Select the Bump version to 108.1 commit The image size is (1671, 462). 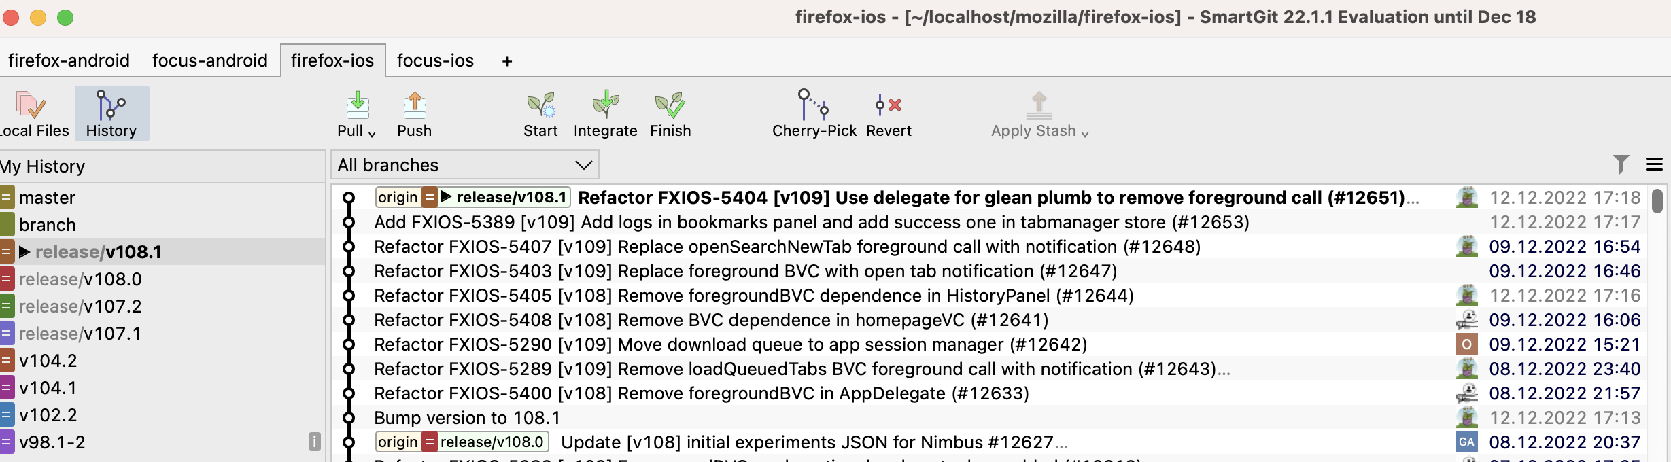[x=467, y=418]
